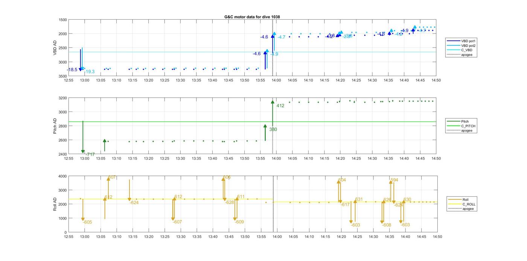This screenshot has width=527, height=261.
Task: Click the '594' roll data label
Action: [394, 180]
